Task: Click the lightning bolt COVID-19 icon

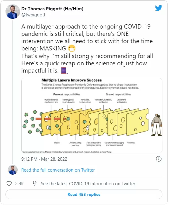Action: pos(35,183)
